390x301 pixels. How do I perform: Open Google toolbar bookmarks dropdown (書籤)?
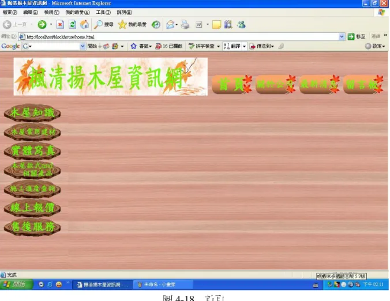point(141,46)
